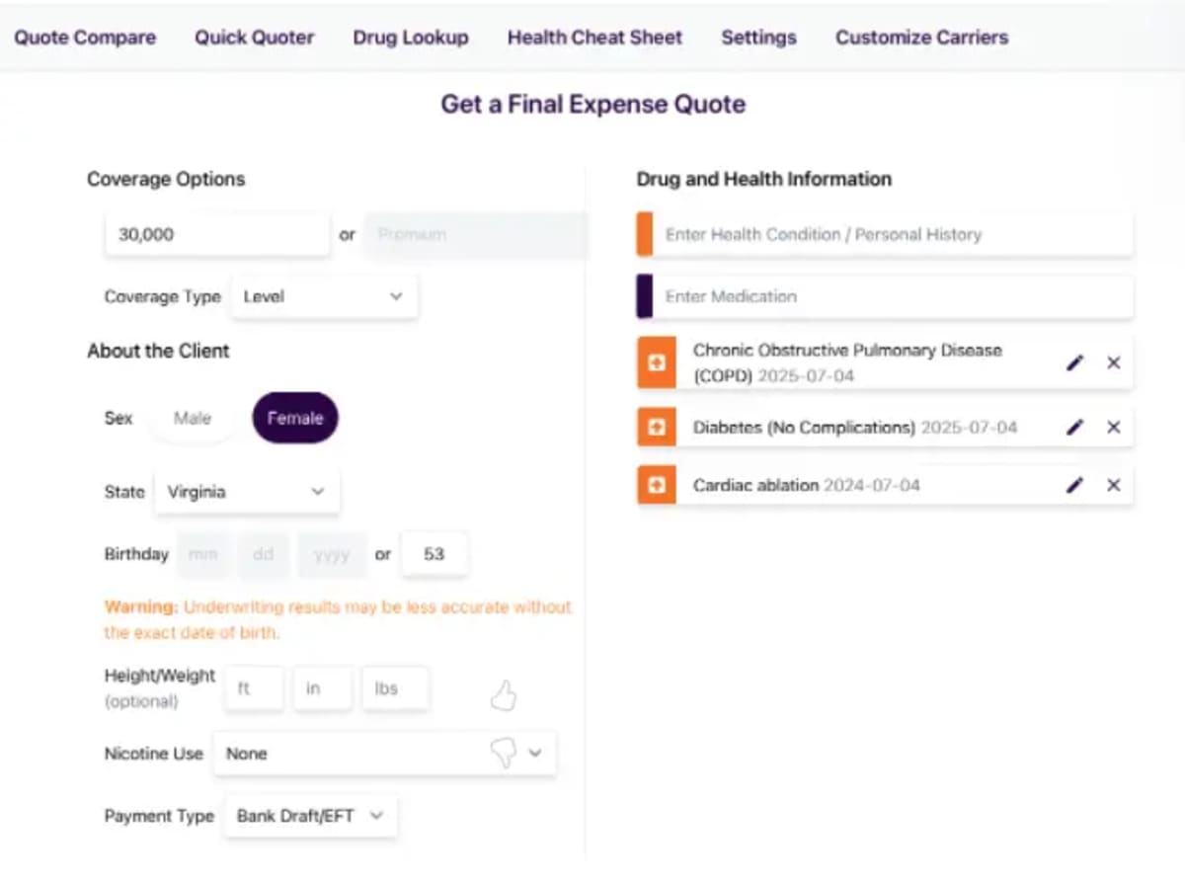The image size is (1185, 885).
Task: Open the State dropdown showing Virginia
Action: [x=247, y=491]
